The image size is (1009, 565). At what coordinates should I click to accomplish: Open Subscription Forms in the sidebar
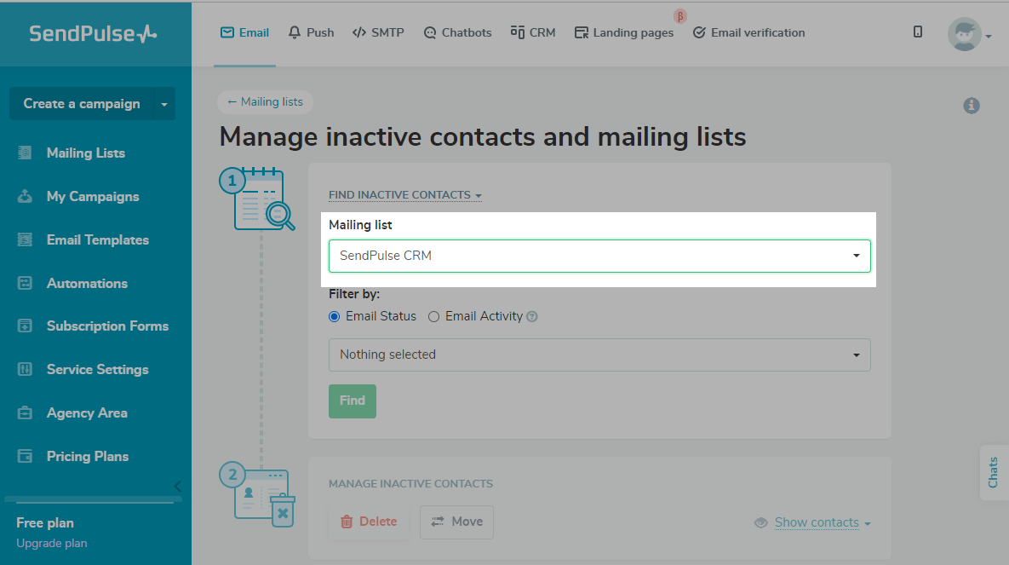(x=107, y=326)
